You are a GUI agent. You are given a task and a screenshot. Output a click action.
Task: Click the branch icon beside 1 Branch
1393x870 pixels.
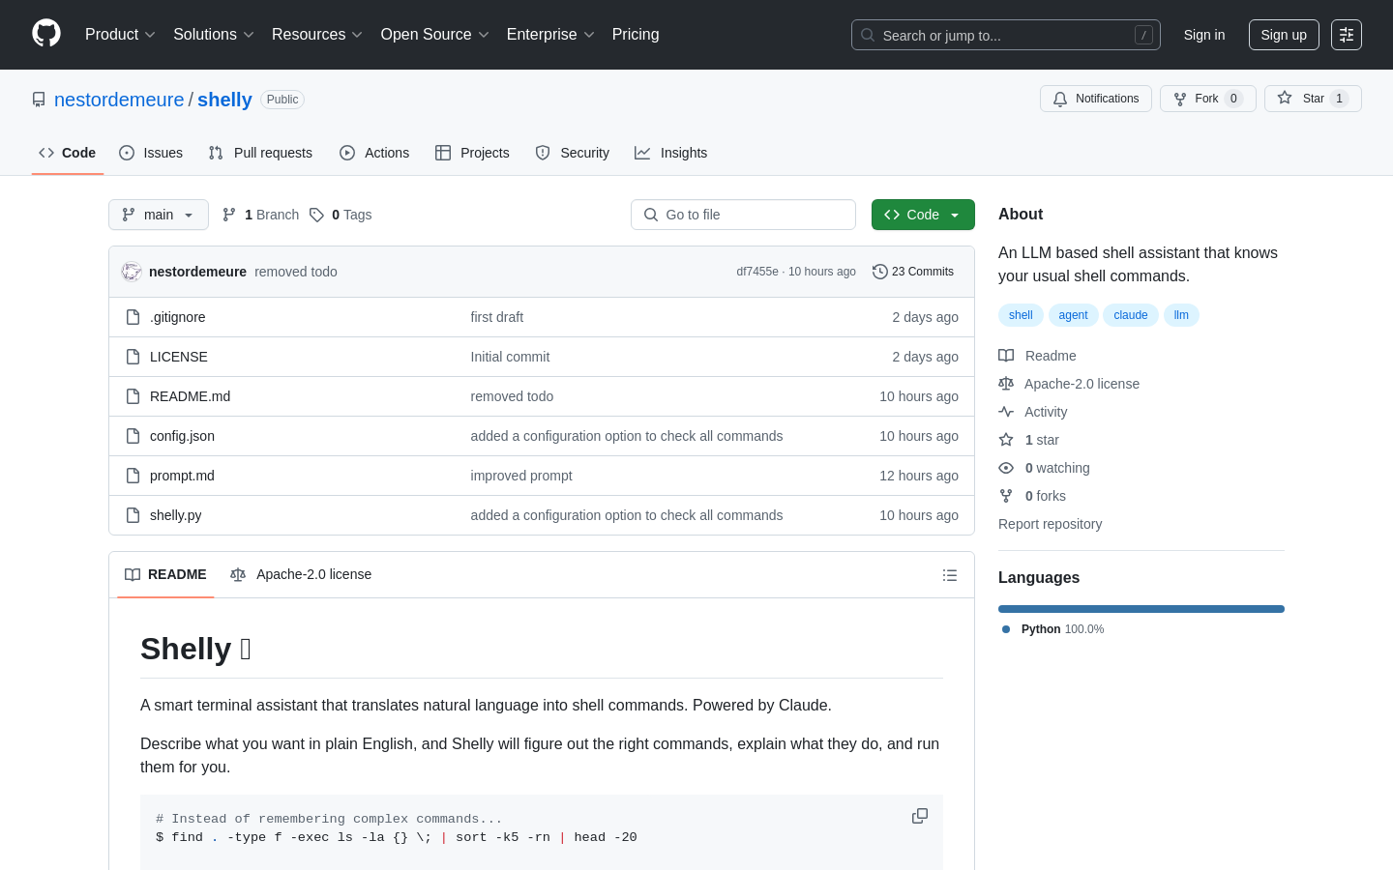[229, 215]
